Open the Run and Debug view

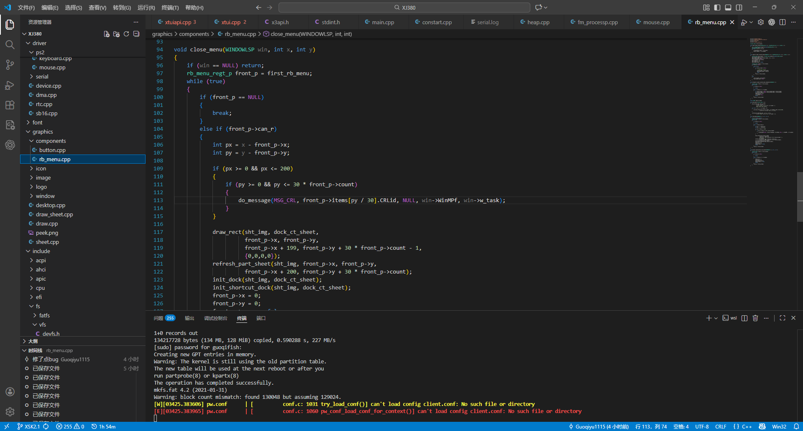[10, 85]
